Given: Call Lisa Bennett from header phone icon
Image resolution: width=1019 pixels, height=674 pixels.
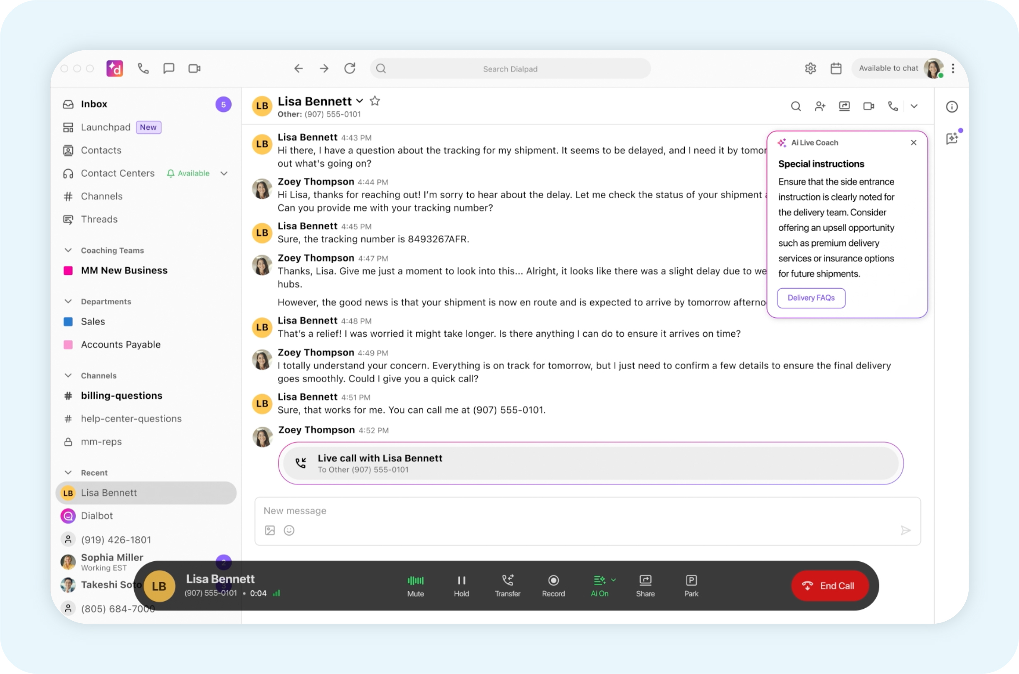Looking at the screenshot, I should (x=893, y=106).
